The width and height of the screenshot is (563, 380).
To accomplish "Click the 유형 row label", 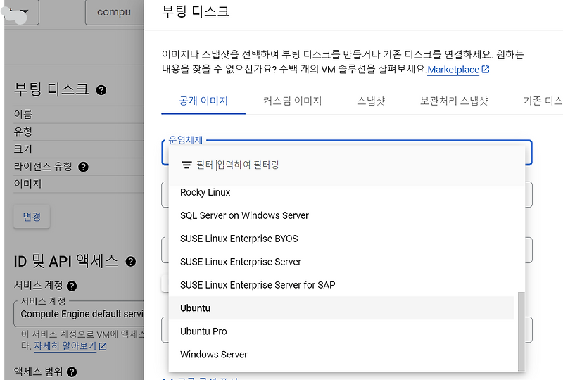I will (23, 132).
